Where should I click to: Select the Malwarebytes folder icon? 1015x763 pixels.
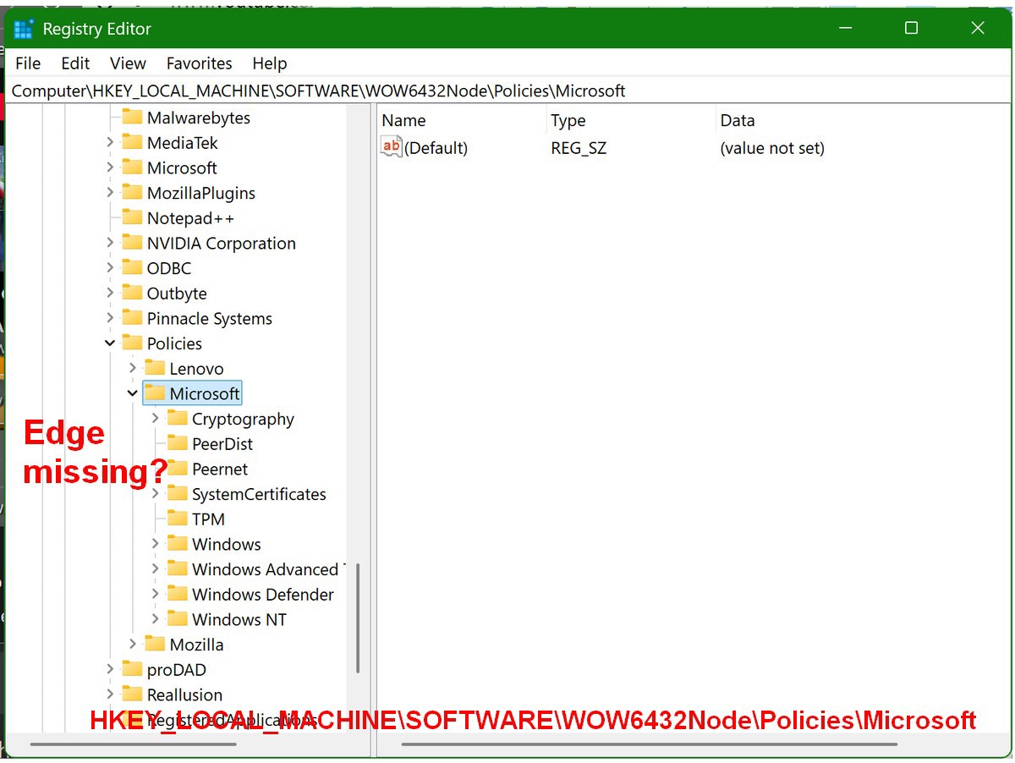pos(132,118)
